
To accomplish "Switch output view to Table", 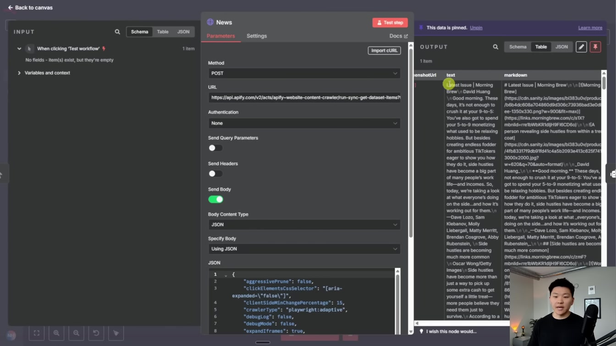I will pos(541,47).
